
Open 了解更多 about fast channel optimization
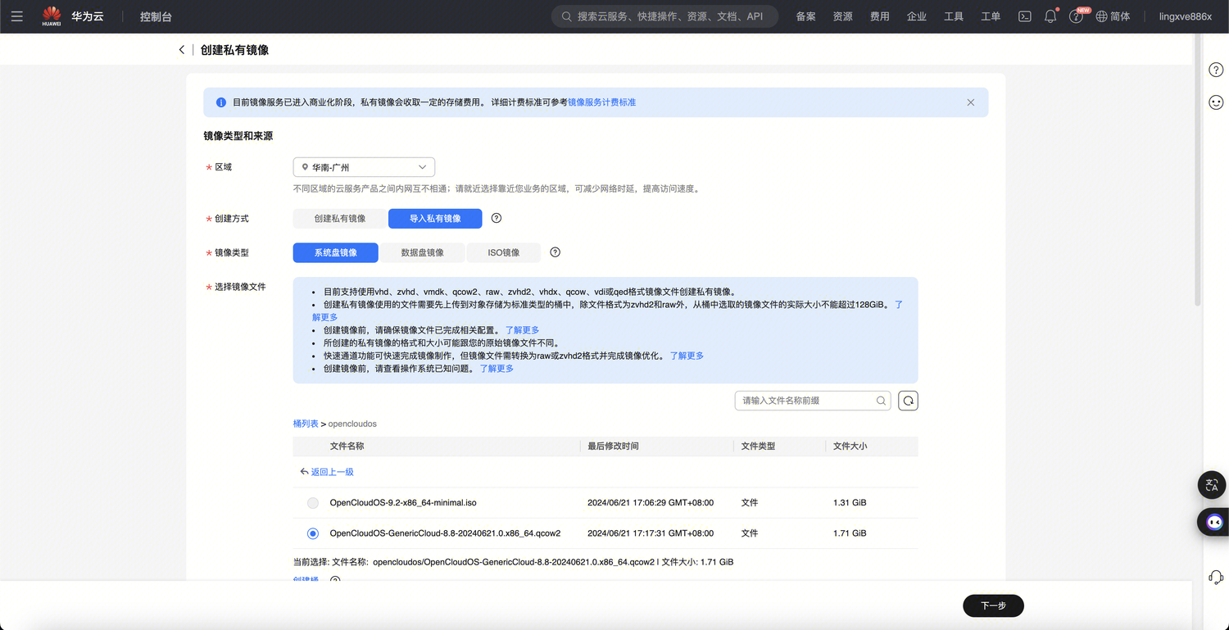point(687,356)
